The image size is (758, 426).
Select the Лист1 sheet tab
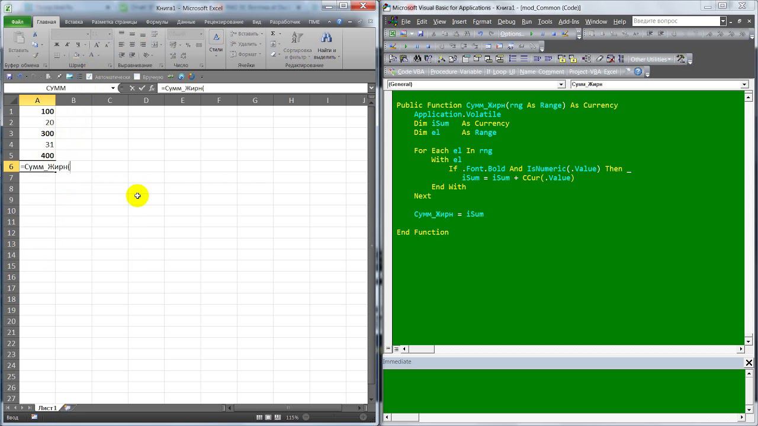47,408
